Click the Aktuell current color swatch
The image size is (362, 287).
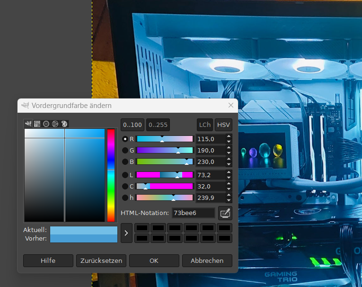pos(84,230)
